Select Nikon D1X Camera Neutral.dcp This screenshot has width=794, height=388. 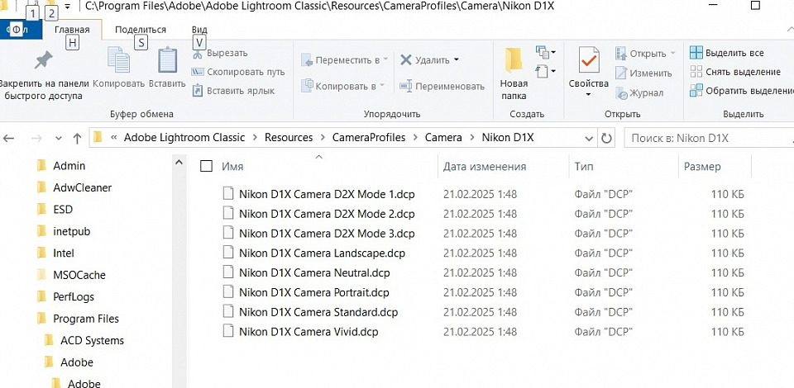point(314,272)
